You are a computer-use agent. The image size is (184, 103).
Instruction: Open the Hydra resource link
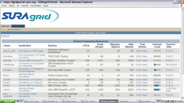[7, 86]
